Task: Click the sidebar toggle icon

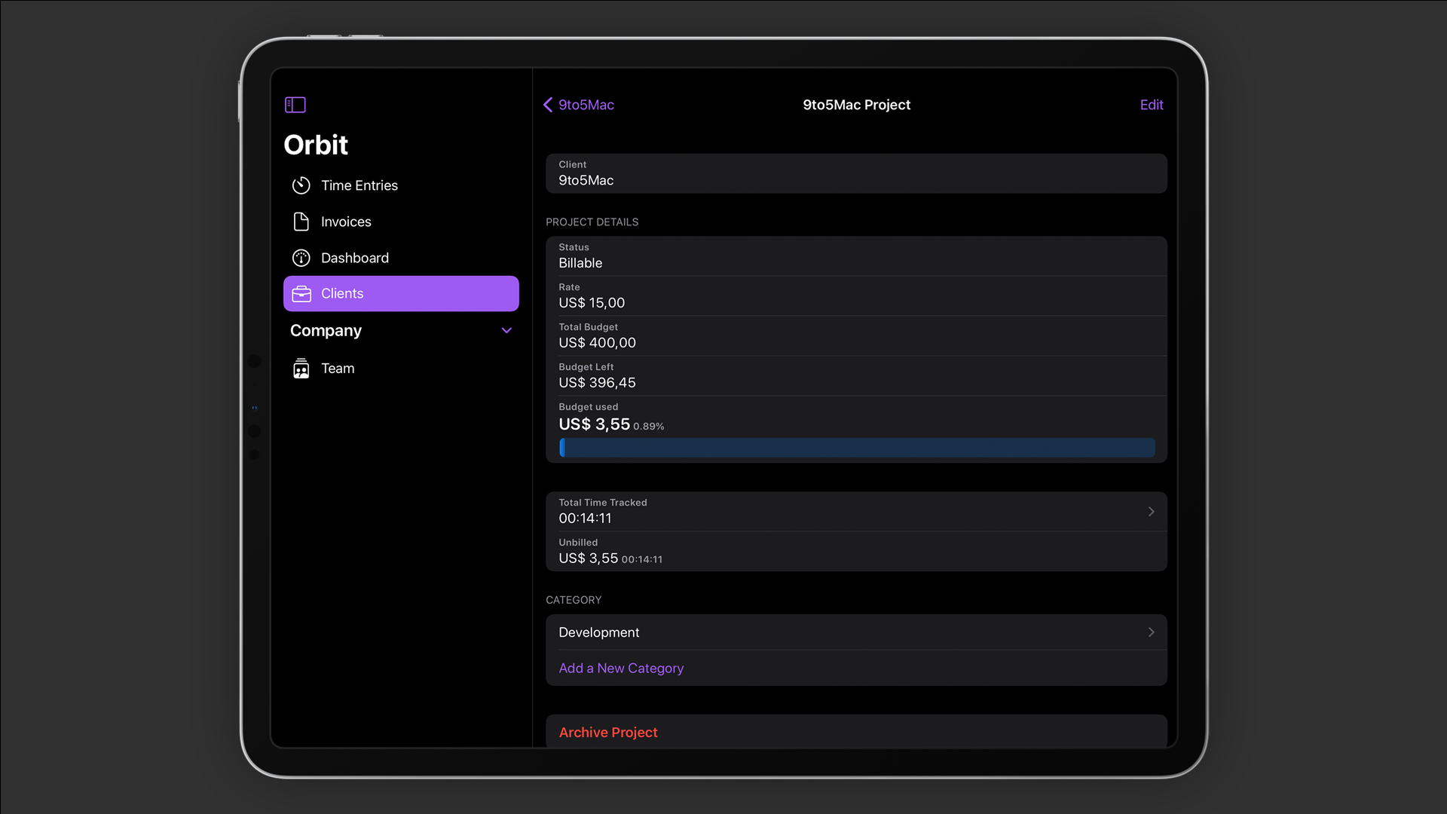Action: 295,105
